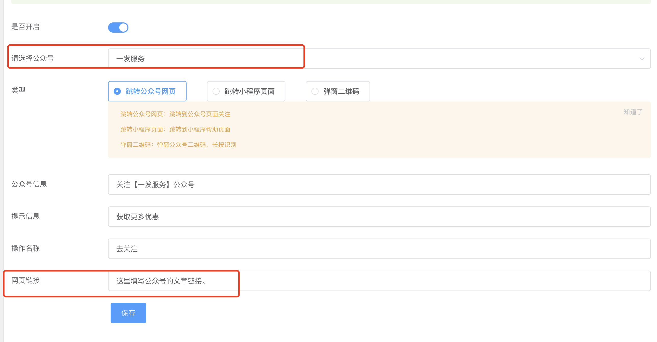Choose the 弹窗二维码 radio option
Image resolution: width=657 pixels, height=342 pixels.
(x=337, y=91)
